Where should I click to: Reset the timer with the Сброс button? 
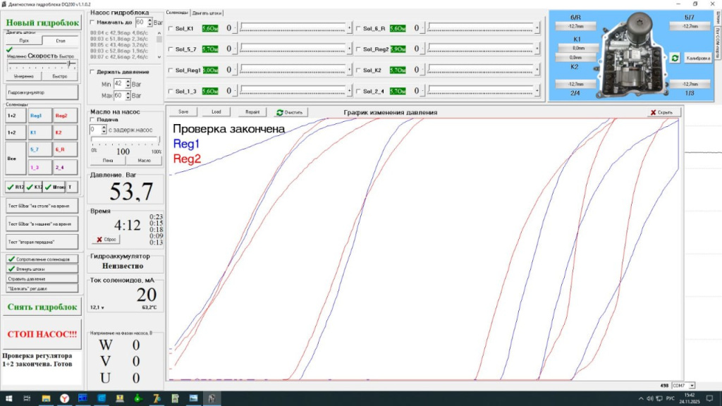tap(106, 239)
